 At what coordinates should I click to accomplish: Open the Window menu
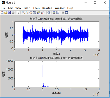(60, 8)
